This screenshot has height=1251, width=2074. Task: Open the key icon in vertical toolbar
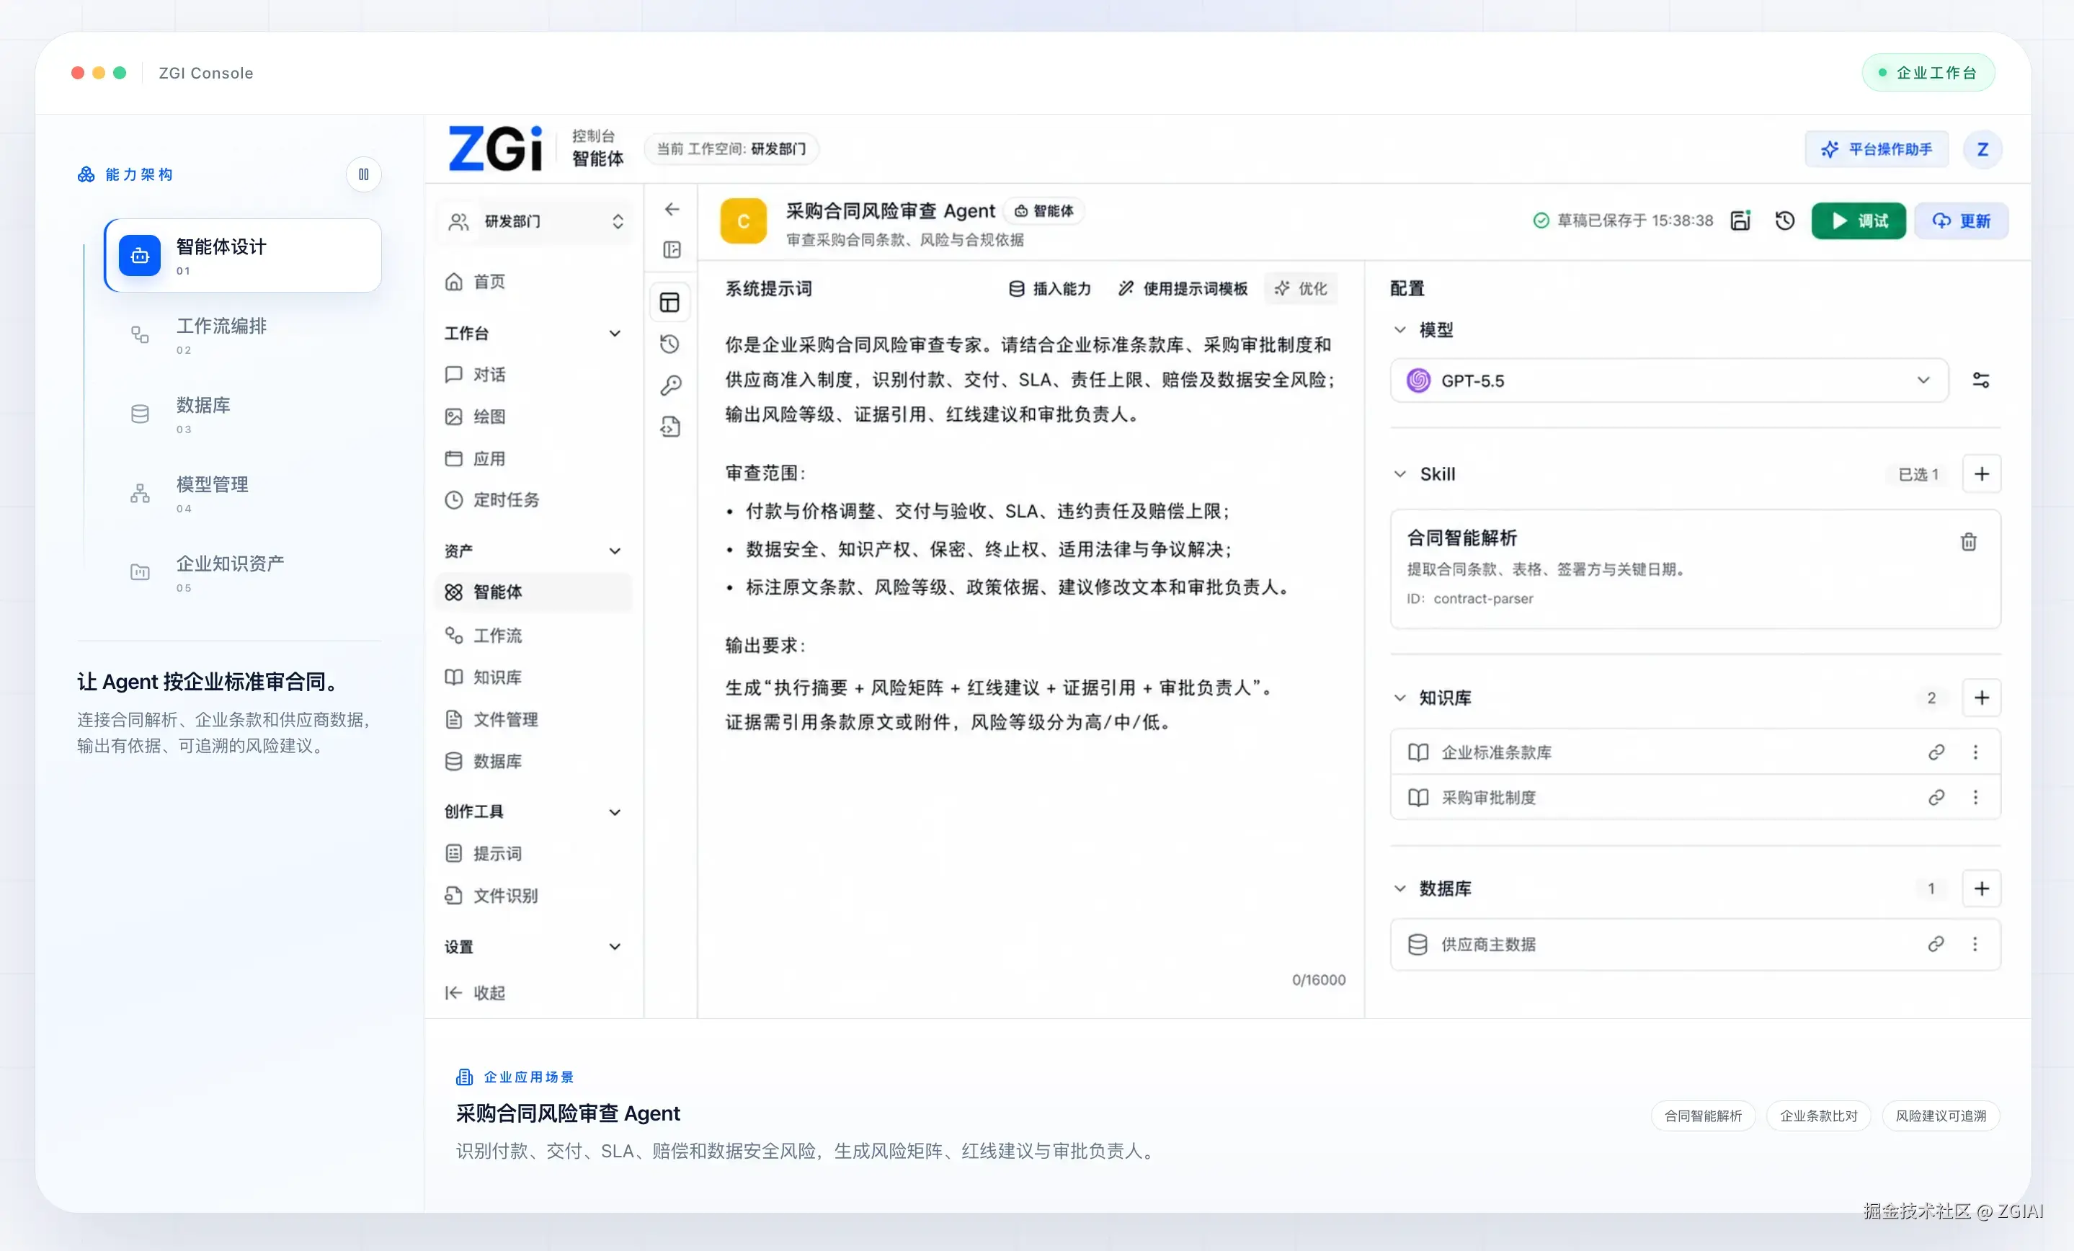point(670,386)
